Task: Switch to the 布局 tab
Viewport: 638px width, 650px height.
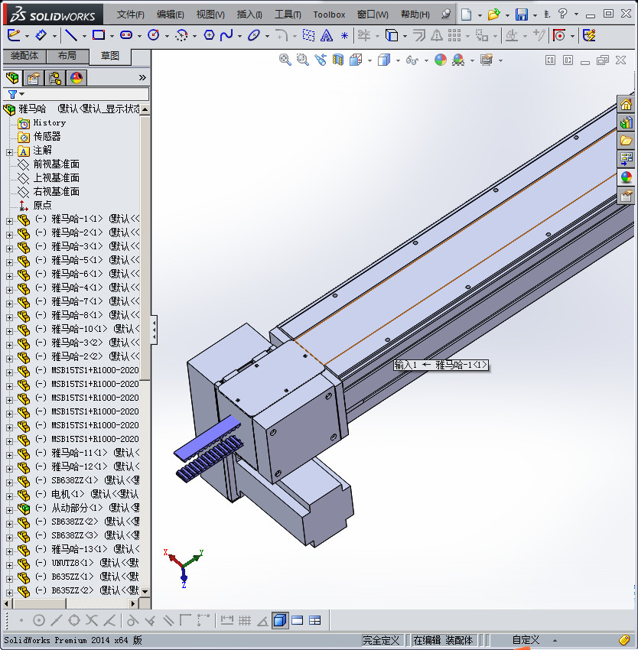Action: (x=67, y=56)
